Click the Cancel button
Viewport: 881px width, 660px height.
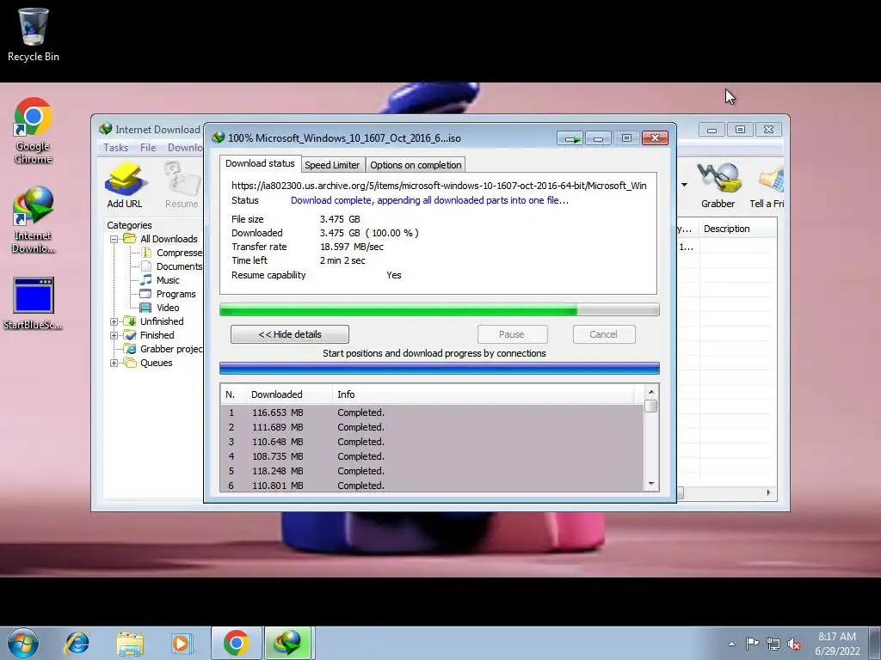(604, 334)
